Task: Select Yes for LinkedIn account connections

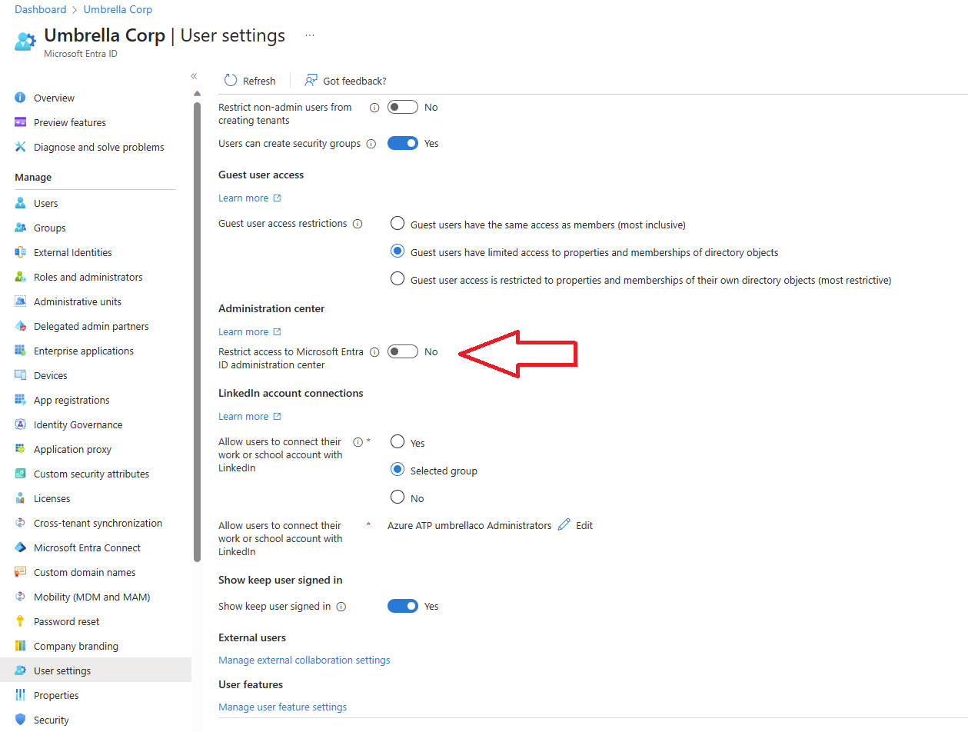Action: 398,441
